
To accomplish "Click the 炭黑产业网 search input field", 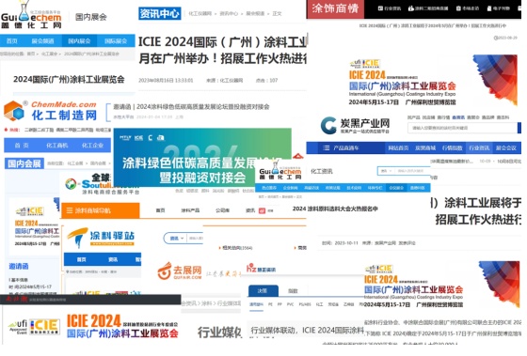I will (462, 128).
